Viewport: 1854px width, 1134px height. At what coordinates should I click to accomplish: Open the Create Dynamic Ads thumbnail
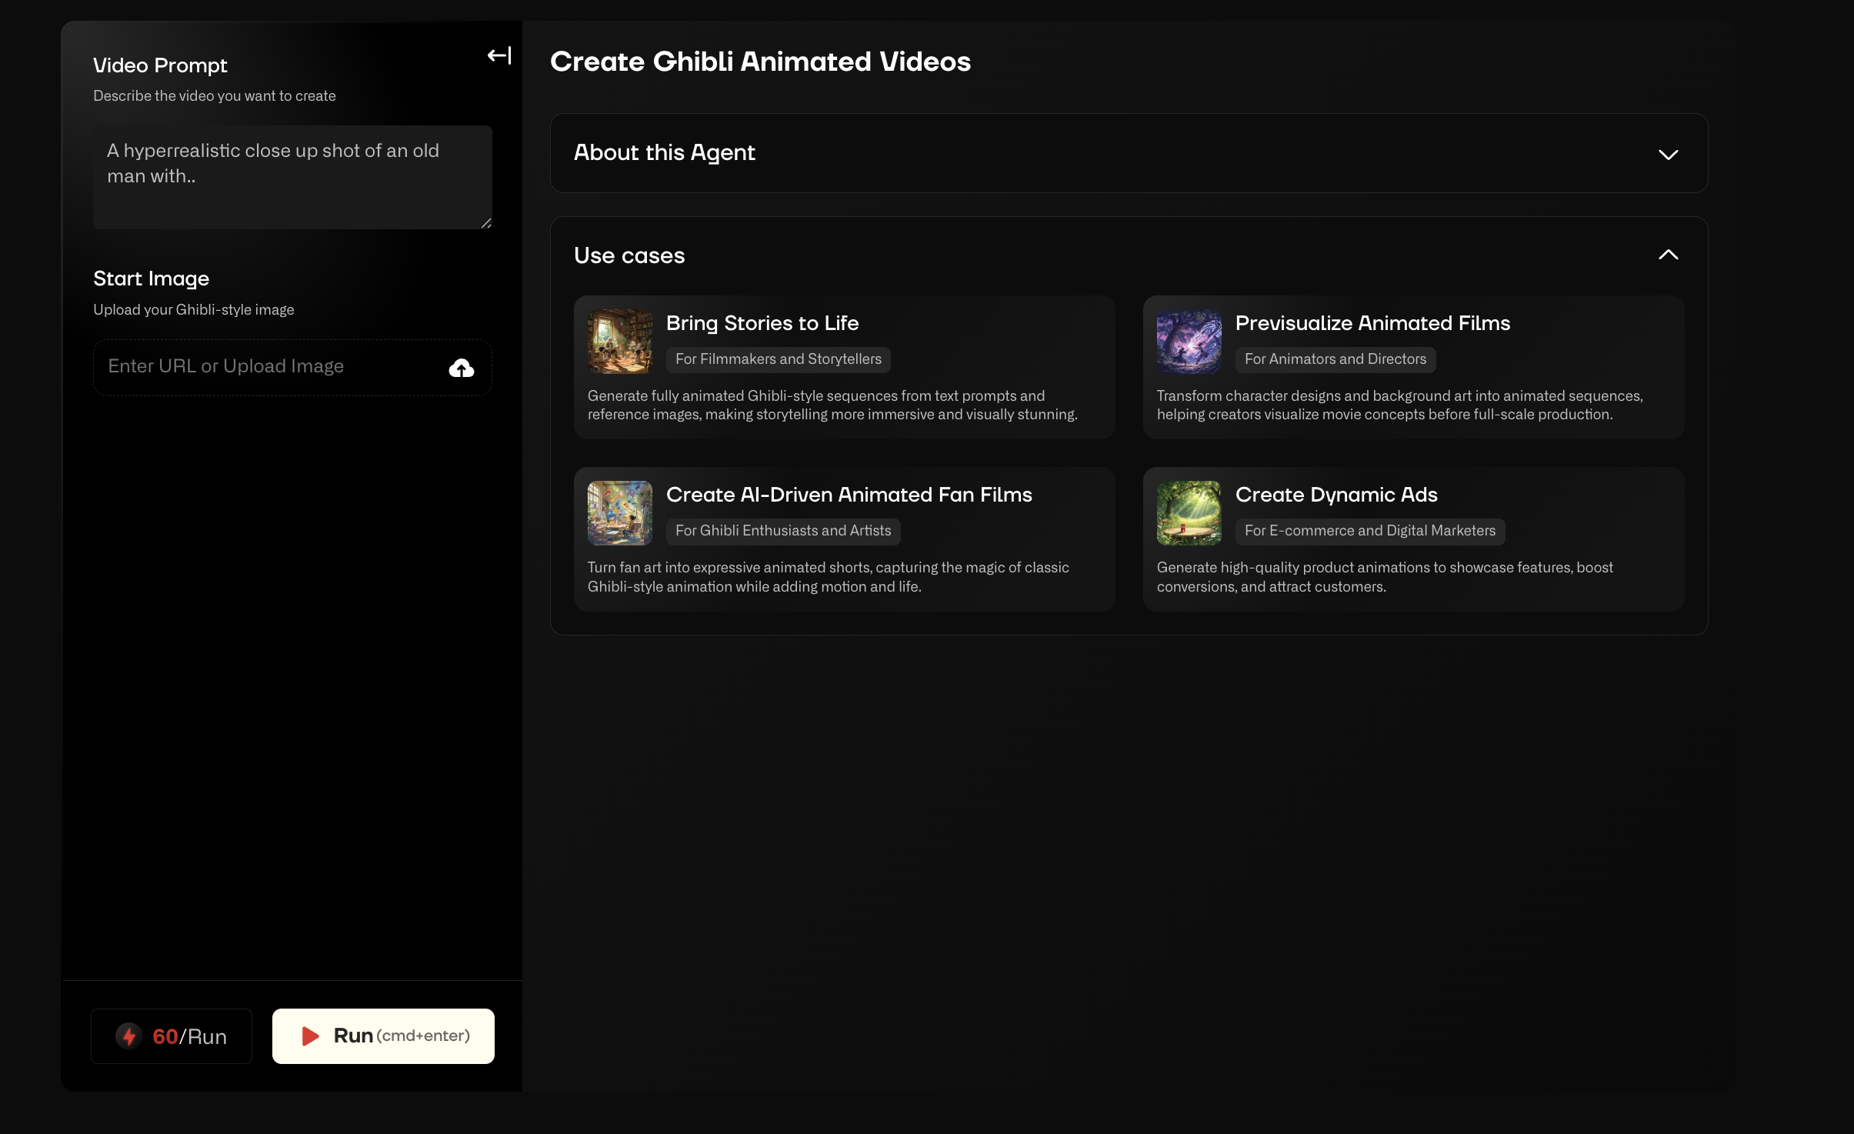pyautogui.click(x=1189, y=513)
